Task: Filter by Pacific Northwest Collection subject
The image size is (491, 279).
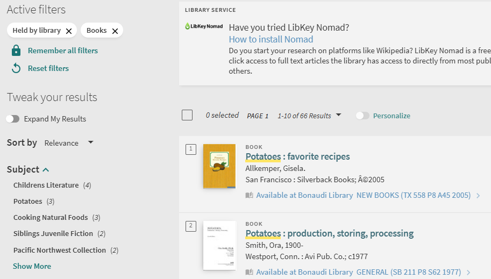Action: [x=59, y=251]
